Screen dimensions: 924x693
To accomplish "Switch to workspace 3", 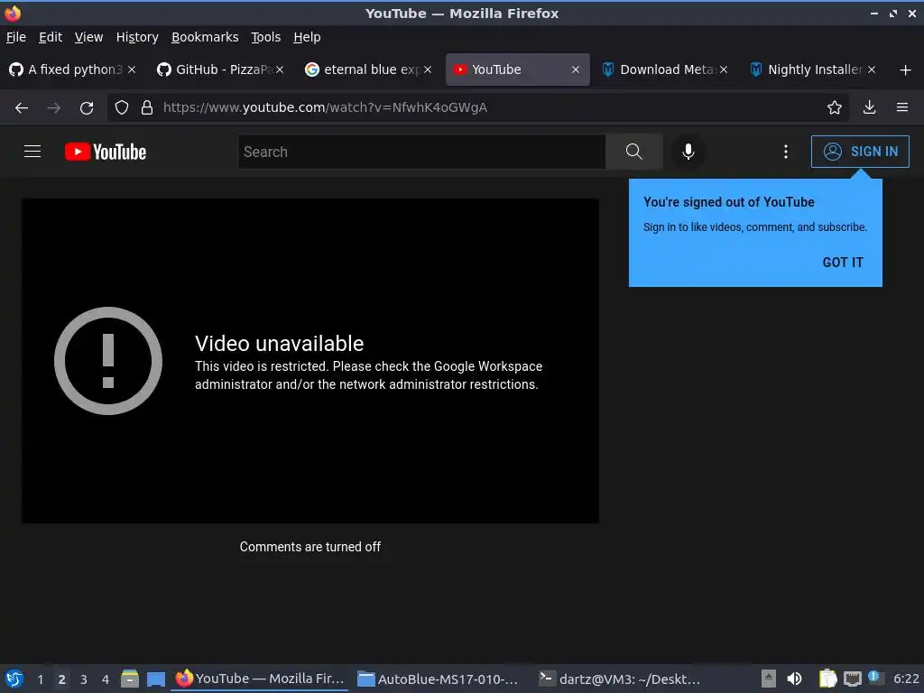I will 84,679.
